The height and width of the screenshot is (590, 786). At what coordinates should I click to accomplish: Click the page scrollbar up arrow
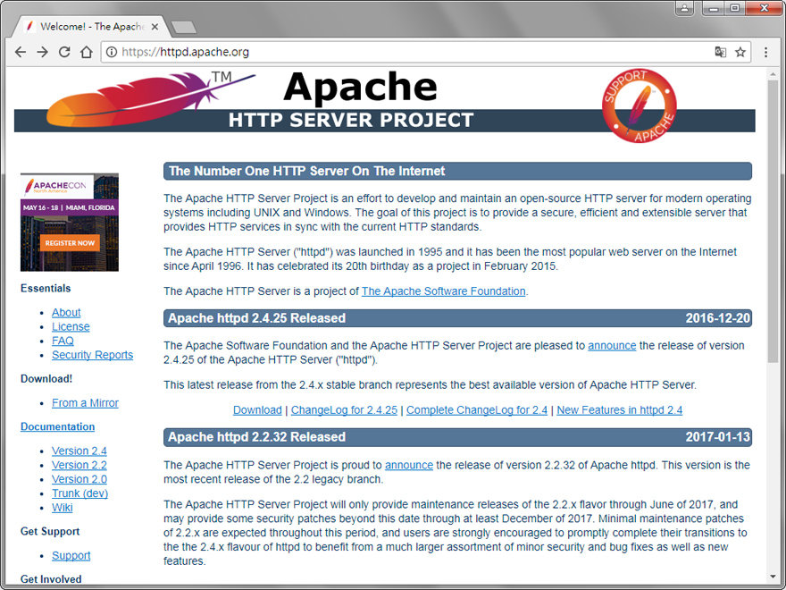(x=773, y=74)
